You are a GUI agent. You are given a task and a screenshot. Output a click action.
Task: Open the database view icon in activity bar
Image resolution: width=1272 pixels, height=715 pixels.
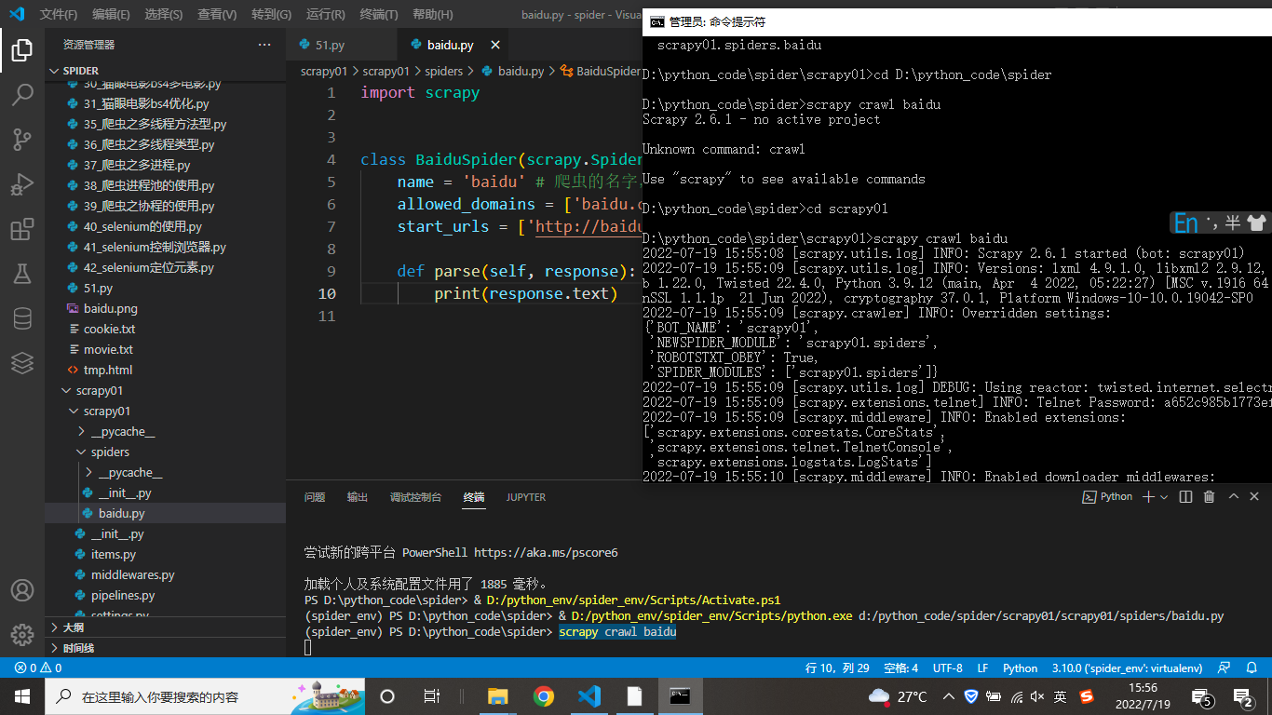(22, 318)
